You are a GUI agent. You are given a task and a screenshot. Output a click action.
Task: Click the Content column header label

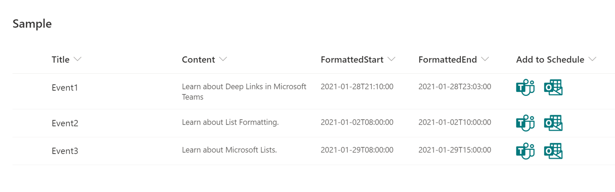(x=198, y=60)
